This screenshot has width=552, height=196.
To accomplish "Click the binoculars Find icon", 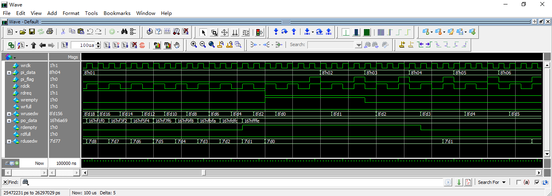I will (125, 32).
